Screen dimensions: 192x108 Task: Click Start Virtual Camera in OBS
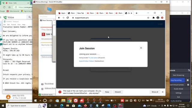coord(178,85)
